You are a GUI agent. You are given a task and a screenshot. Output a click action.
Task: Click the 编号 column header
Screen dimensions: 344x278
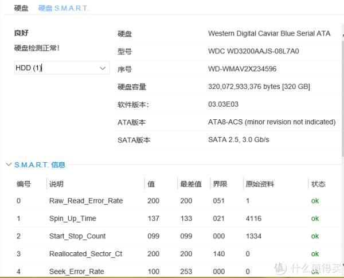(x=24, y=184)
